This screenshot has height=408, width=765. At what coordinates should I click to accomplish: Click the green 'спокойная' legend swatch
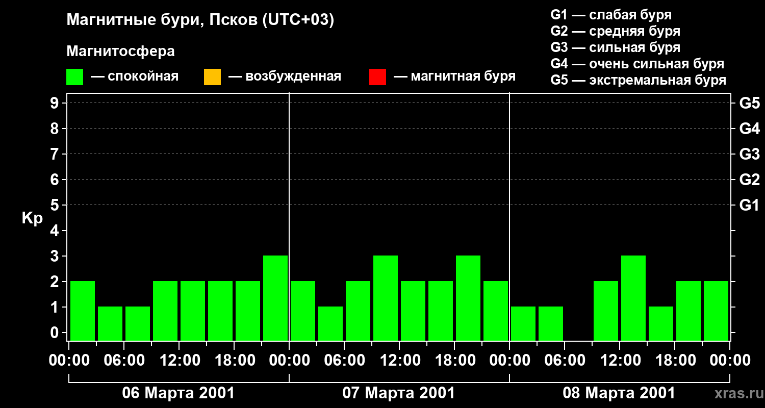pyautogui.click(x=75, y=77)
